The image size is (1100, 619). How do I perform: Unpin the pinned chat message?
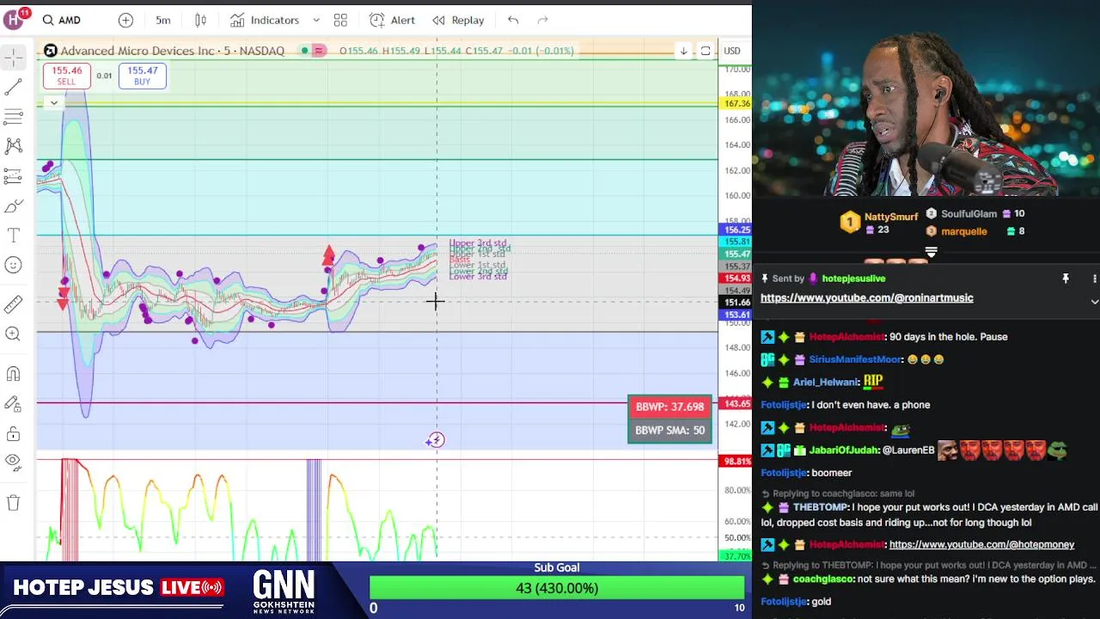coord(1066,279)
